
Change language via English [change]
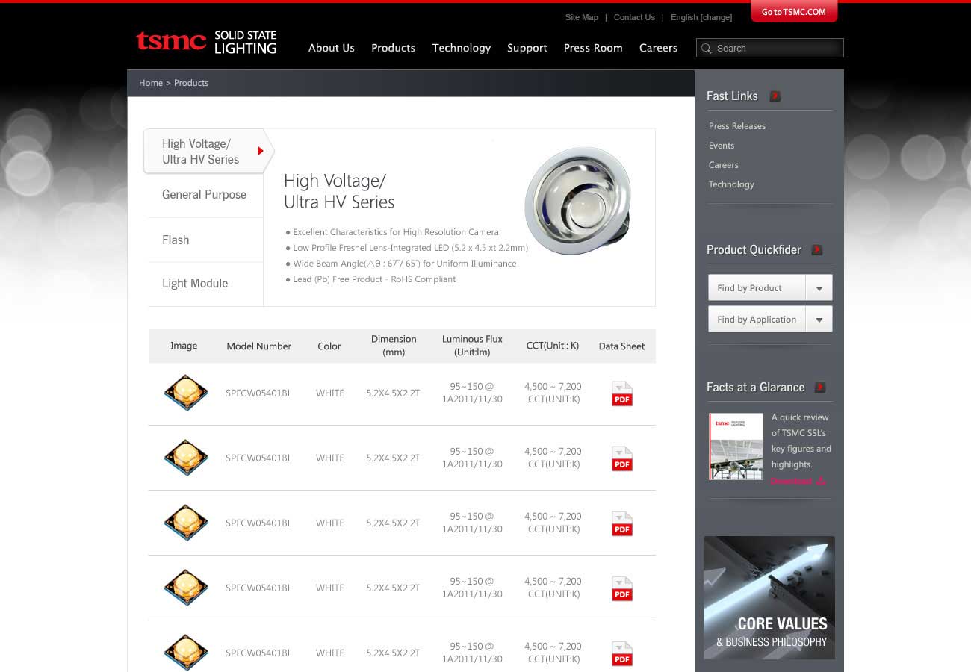coord(701,17)
